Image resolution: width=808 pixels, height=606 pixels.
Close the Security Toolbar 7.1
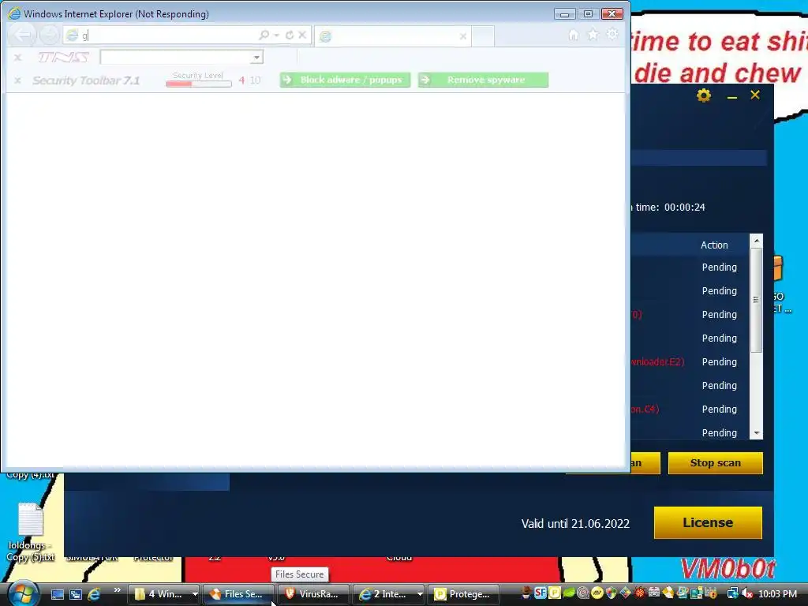point(17,80)
